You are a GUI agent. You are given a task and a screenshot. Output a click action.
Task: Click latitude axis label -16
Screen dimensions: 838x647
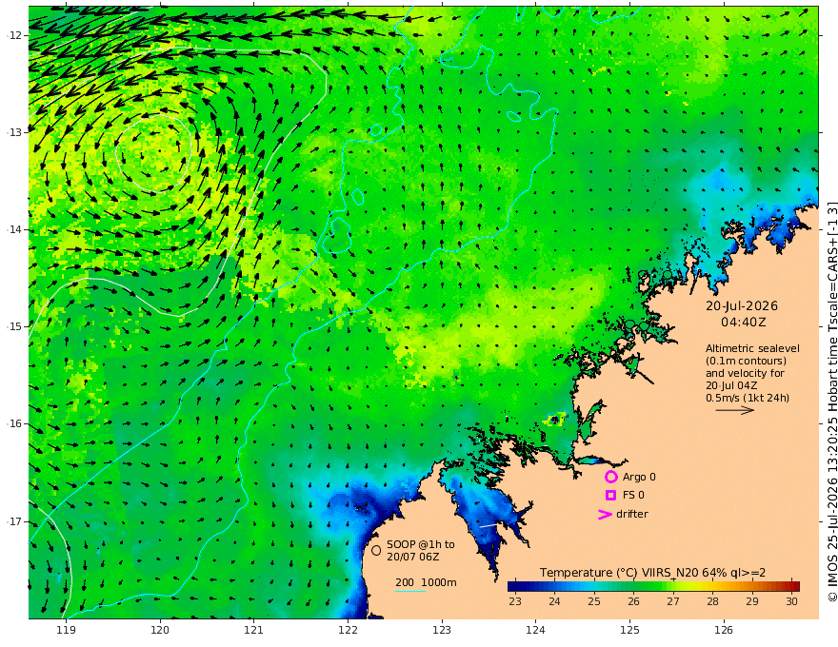coord(14,423)
